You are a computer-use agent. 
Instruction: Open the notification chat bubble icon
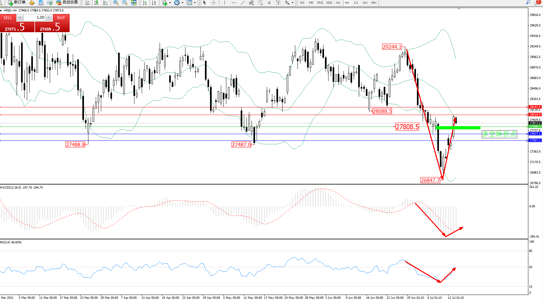pos(537,3)
